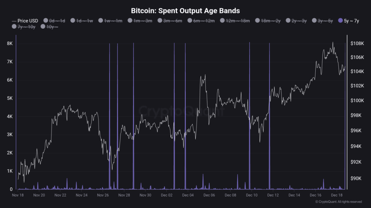Click the 2y ~ 3y legend dot
This screenshot has height=208, width=371.
(x=288, y=21)
